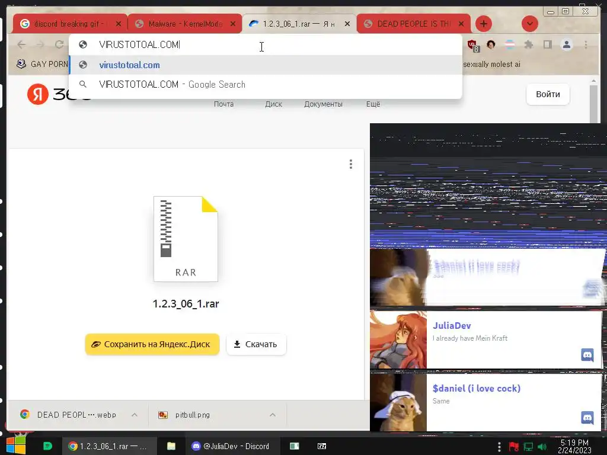Open a new browser tab with plus button
This screenshot has width=607, height=455.
pos(484,24)
